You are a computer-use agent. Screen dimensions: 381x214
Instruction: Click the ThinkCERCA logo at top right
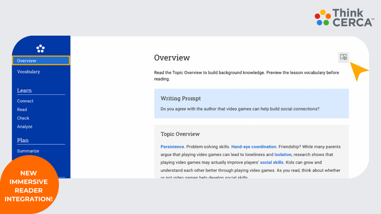point(344,17)
